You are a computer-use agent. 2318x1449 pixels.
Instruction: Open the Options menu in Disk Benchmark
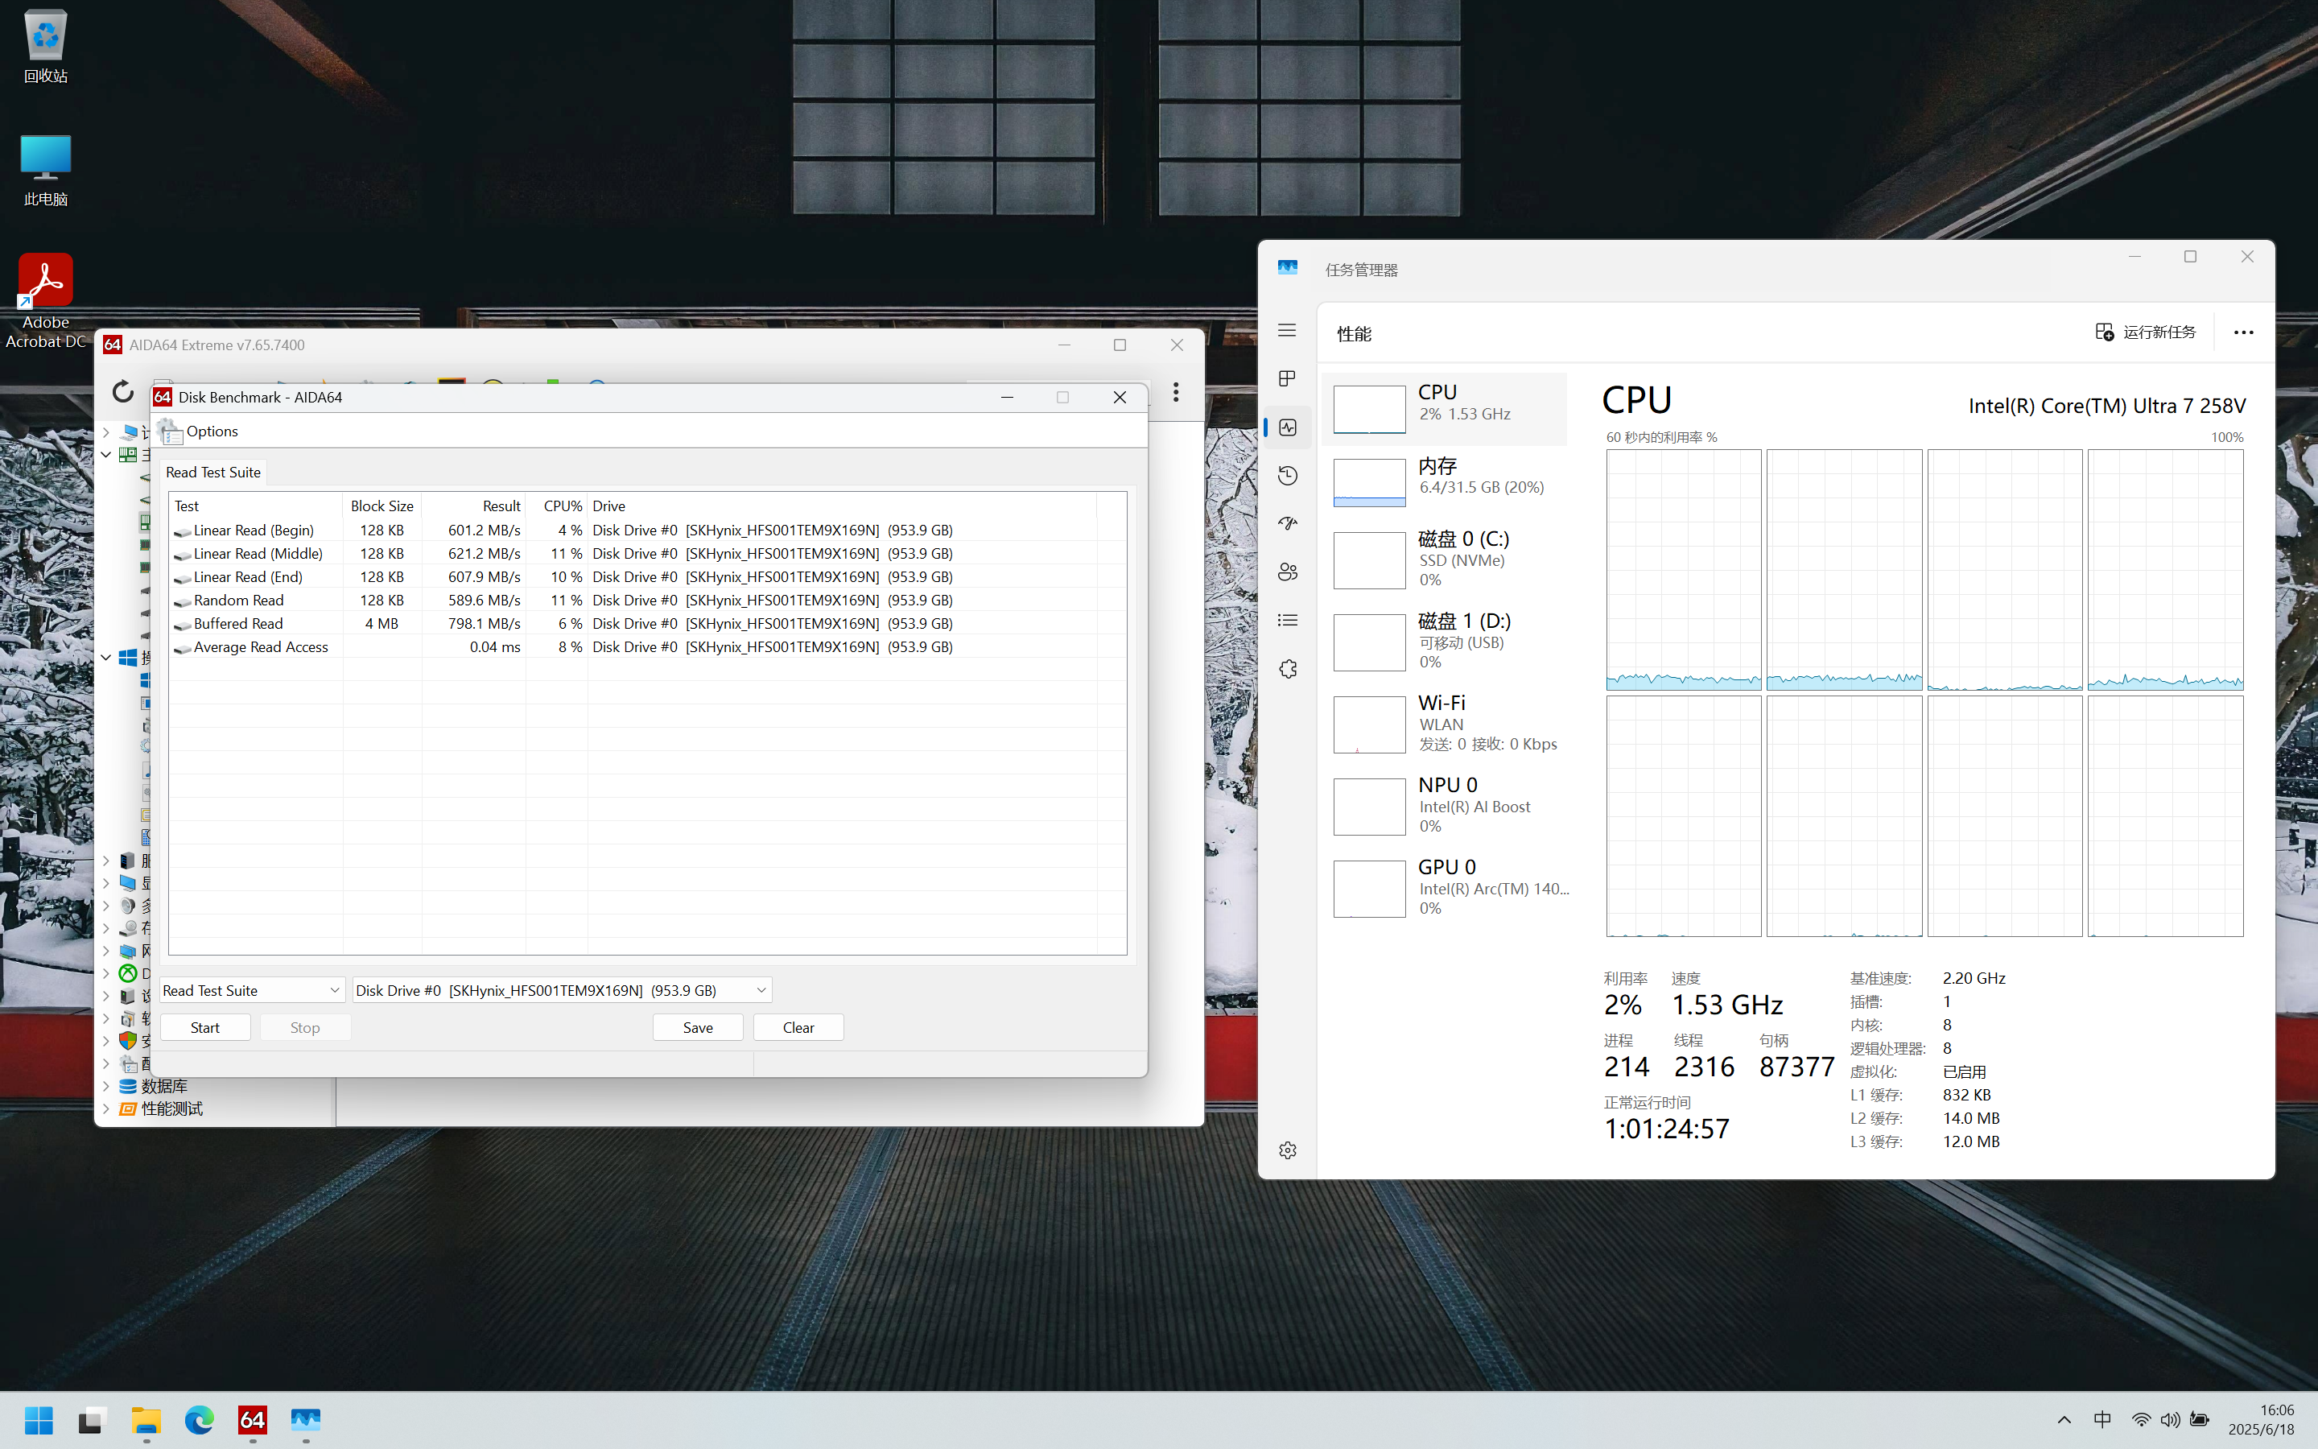click(211, 431)
